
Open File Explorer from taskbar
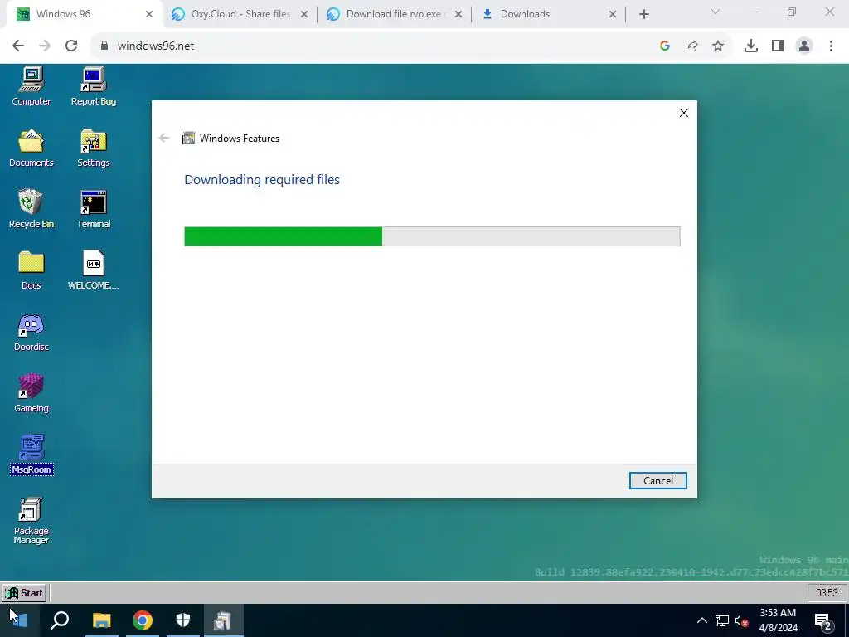point(101,620)
